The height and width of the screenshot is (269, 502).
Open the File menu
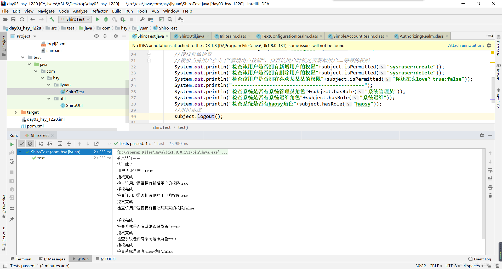[5, 11]
